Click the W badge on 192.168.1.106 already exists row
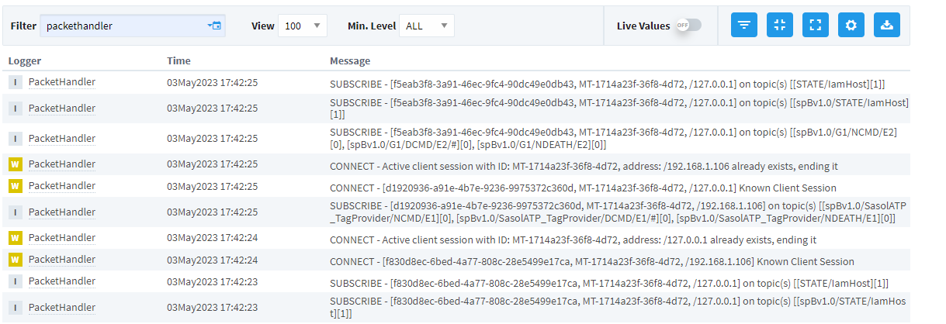Screen dimensions: 946x324 pyautogui.click(x=16, y=164)
